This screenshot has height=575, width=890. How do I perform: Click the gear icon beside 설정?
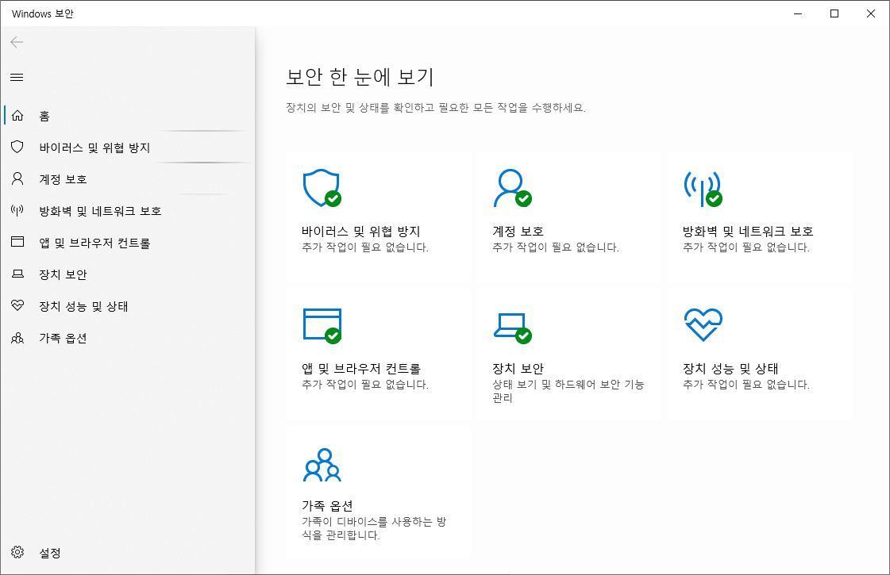point(17,552)
